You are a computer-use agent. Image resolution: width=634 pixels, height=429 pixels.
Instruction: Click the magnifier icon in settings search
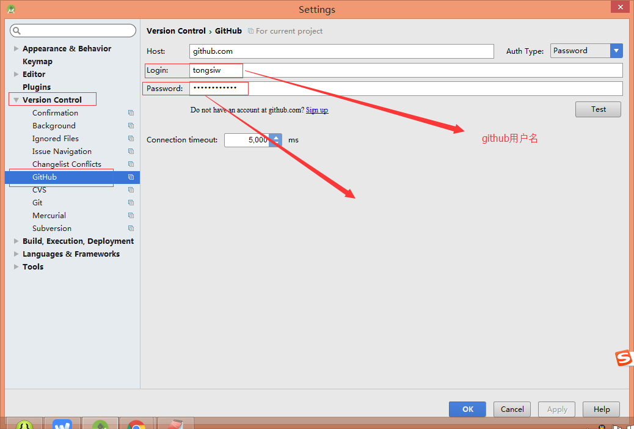pos(16,31)
